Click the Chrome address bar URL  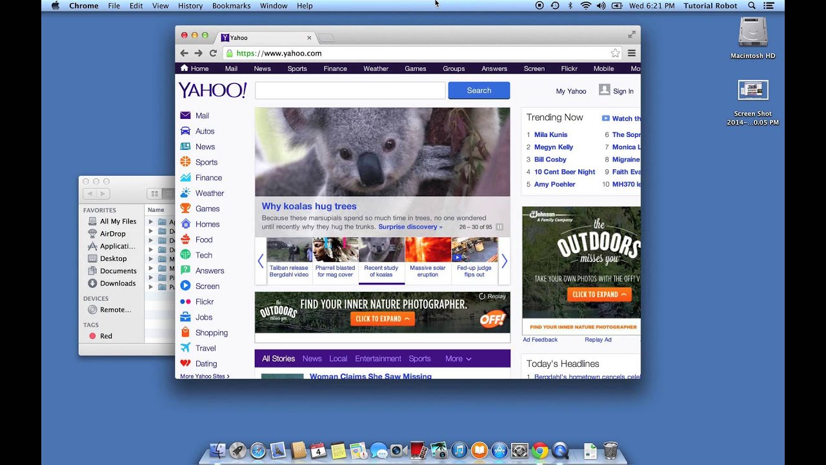pyautogui.click(x=279, y=53)
